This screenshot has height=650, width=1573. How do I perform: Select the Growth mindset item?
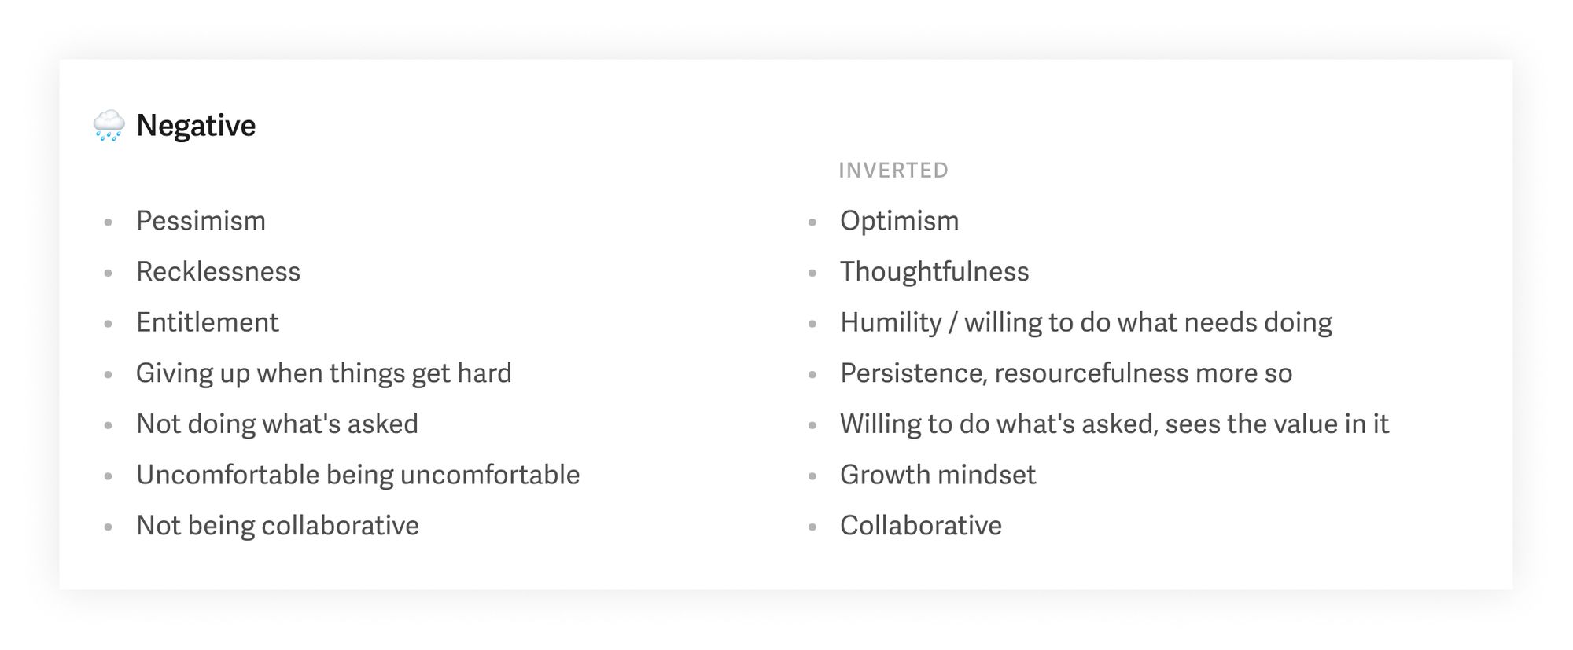[x=938, y=475]
